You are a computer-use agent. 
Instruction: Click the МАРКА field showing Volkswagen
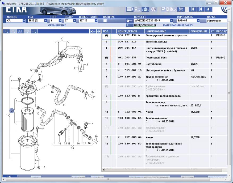(217, 21)
